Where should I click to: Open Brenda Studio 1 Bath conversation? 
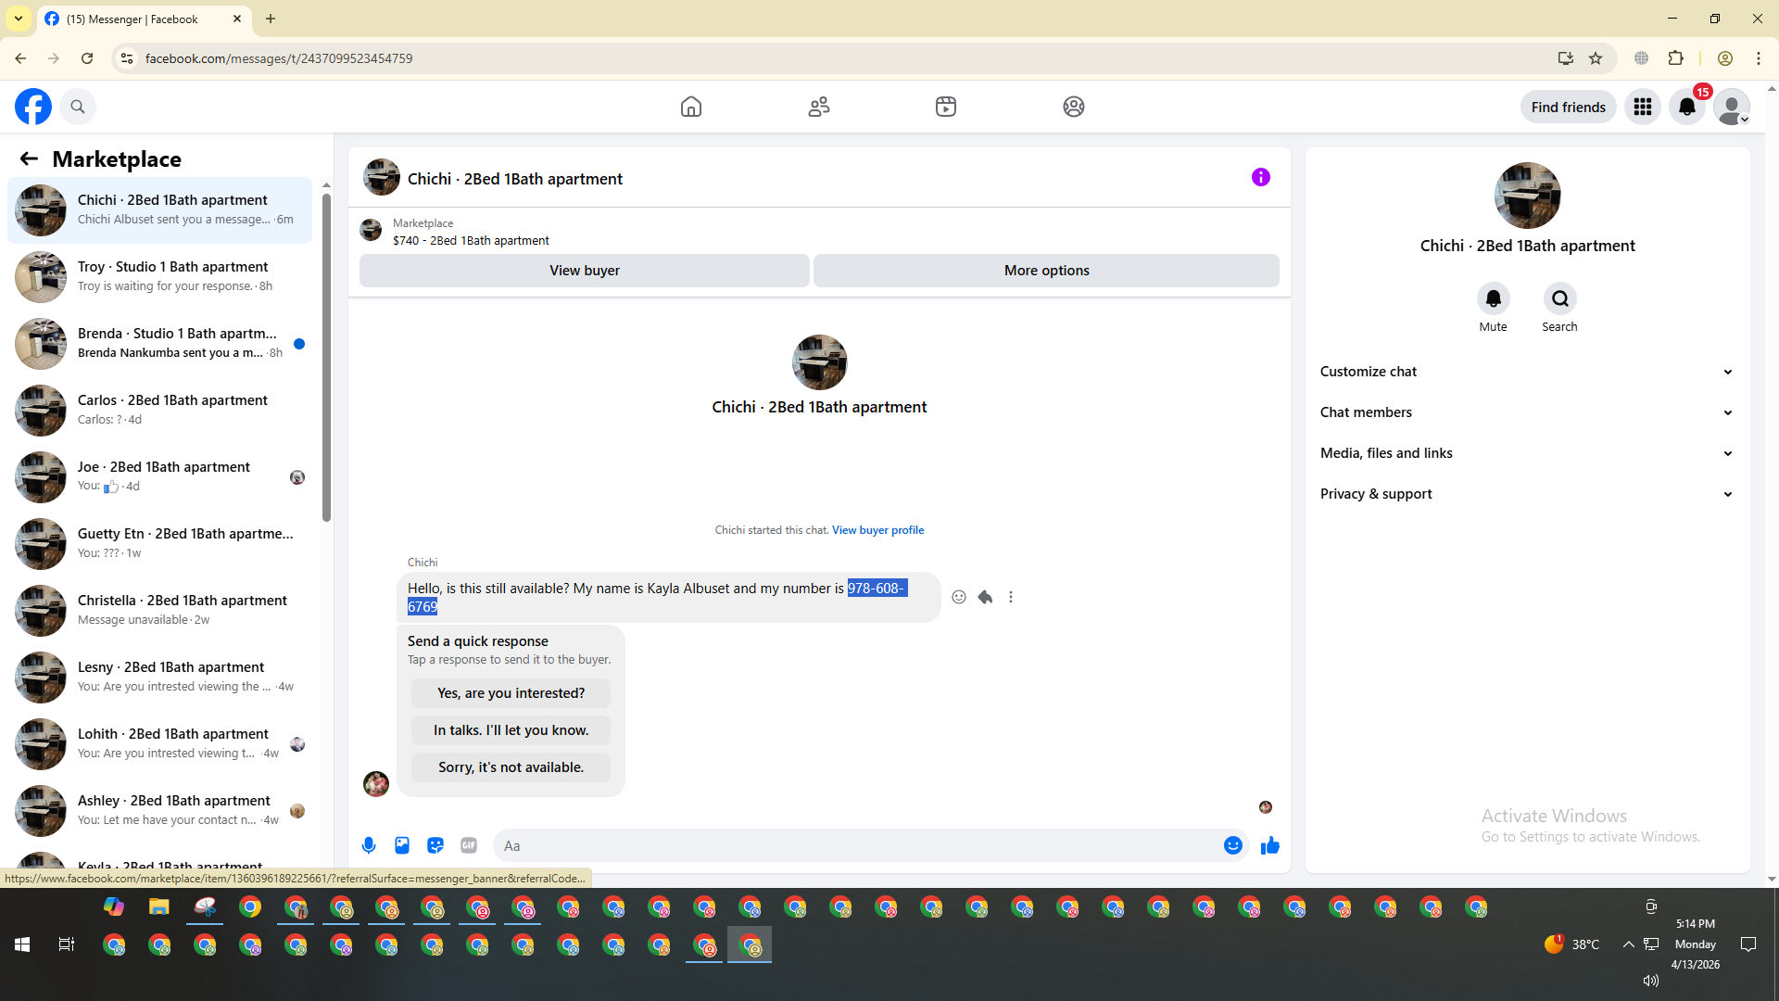159,344
